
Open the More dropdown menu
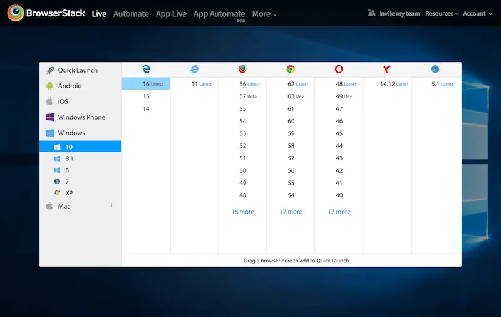(x=264, y=14)
